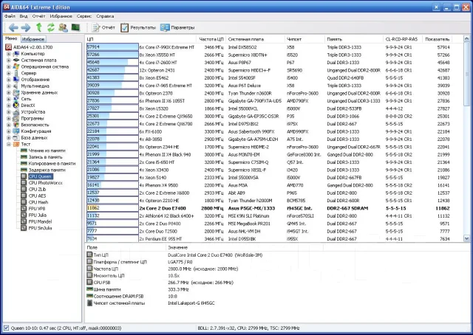Open the Отчёт report toolbar button
The height and width of the screenshot is (335, 473).
103,28
